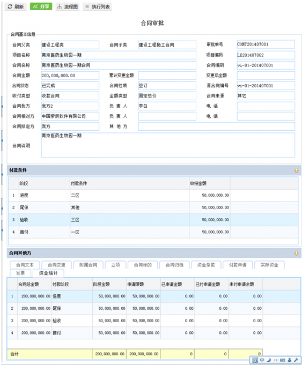Click the 合同相对方 field 中国紫辰软件有限公司
Image resolution: width=302 pixels, height=365 pixels.
click(x=70, y=116)
